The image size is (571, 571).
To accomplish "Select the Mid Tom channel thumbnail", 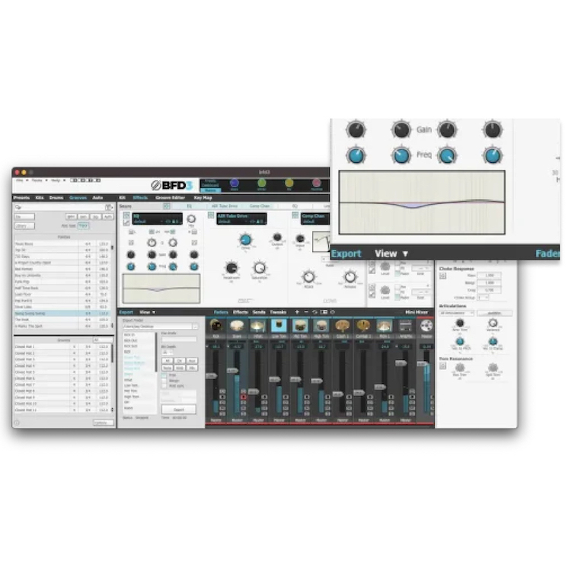I will pyautogui.click(x=300, y=326).
